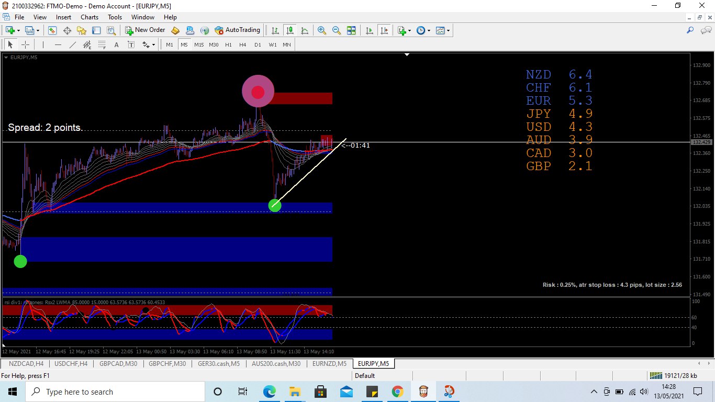Open the Navigator favorites folder icon
Viewport: 715px width, 402px height.
pyautogui.click(x=82, y=30)
